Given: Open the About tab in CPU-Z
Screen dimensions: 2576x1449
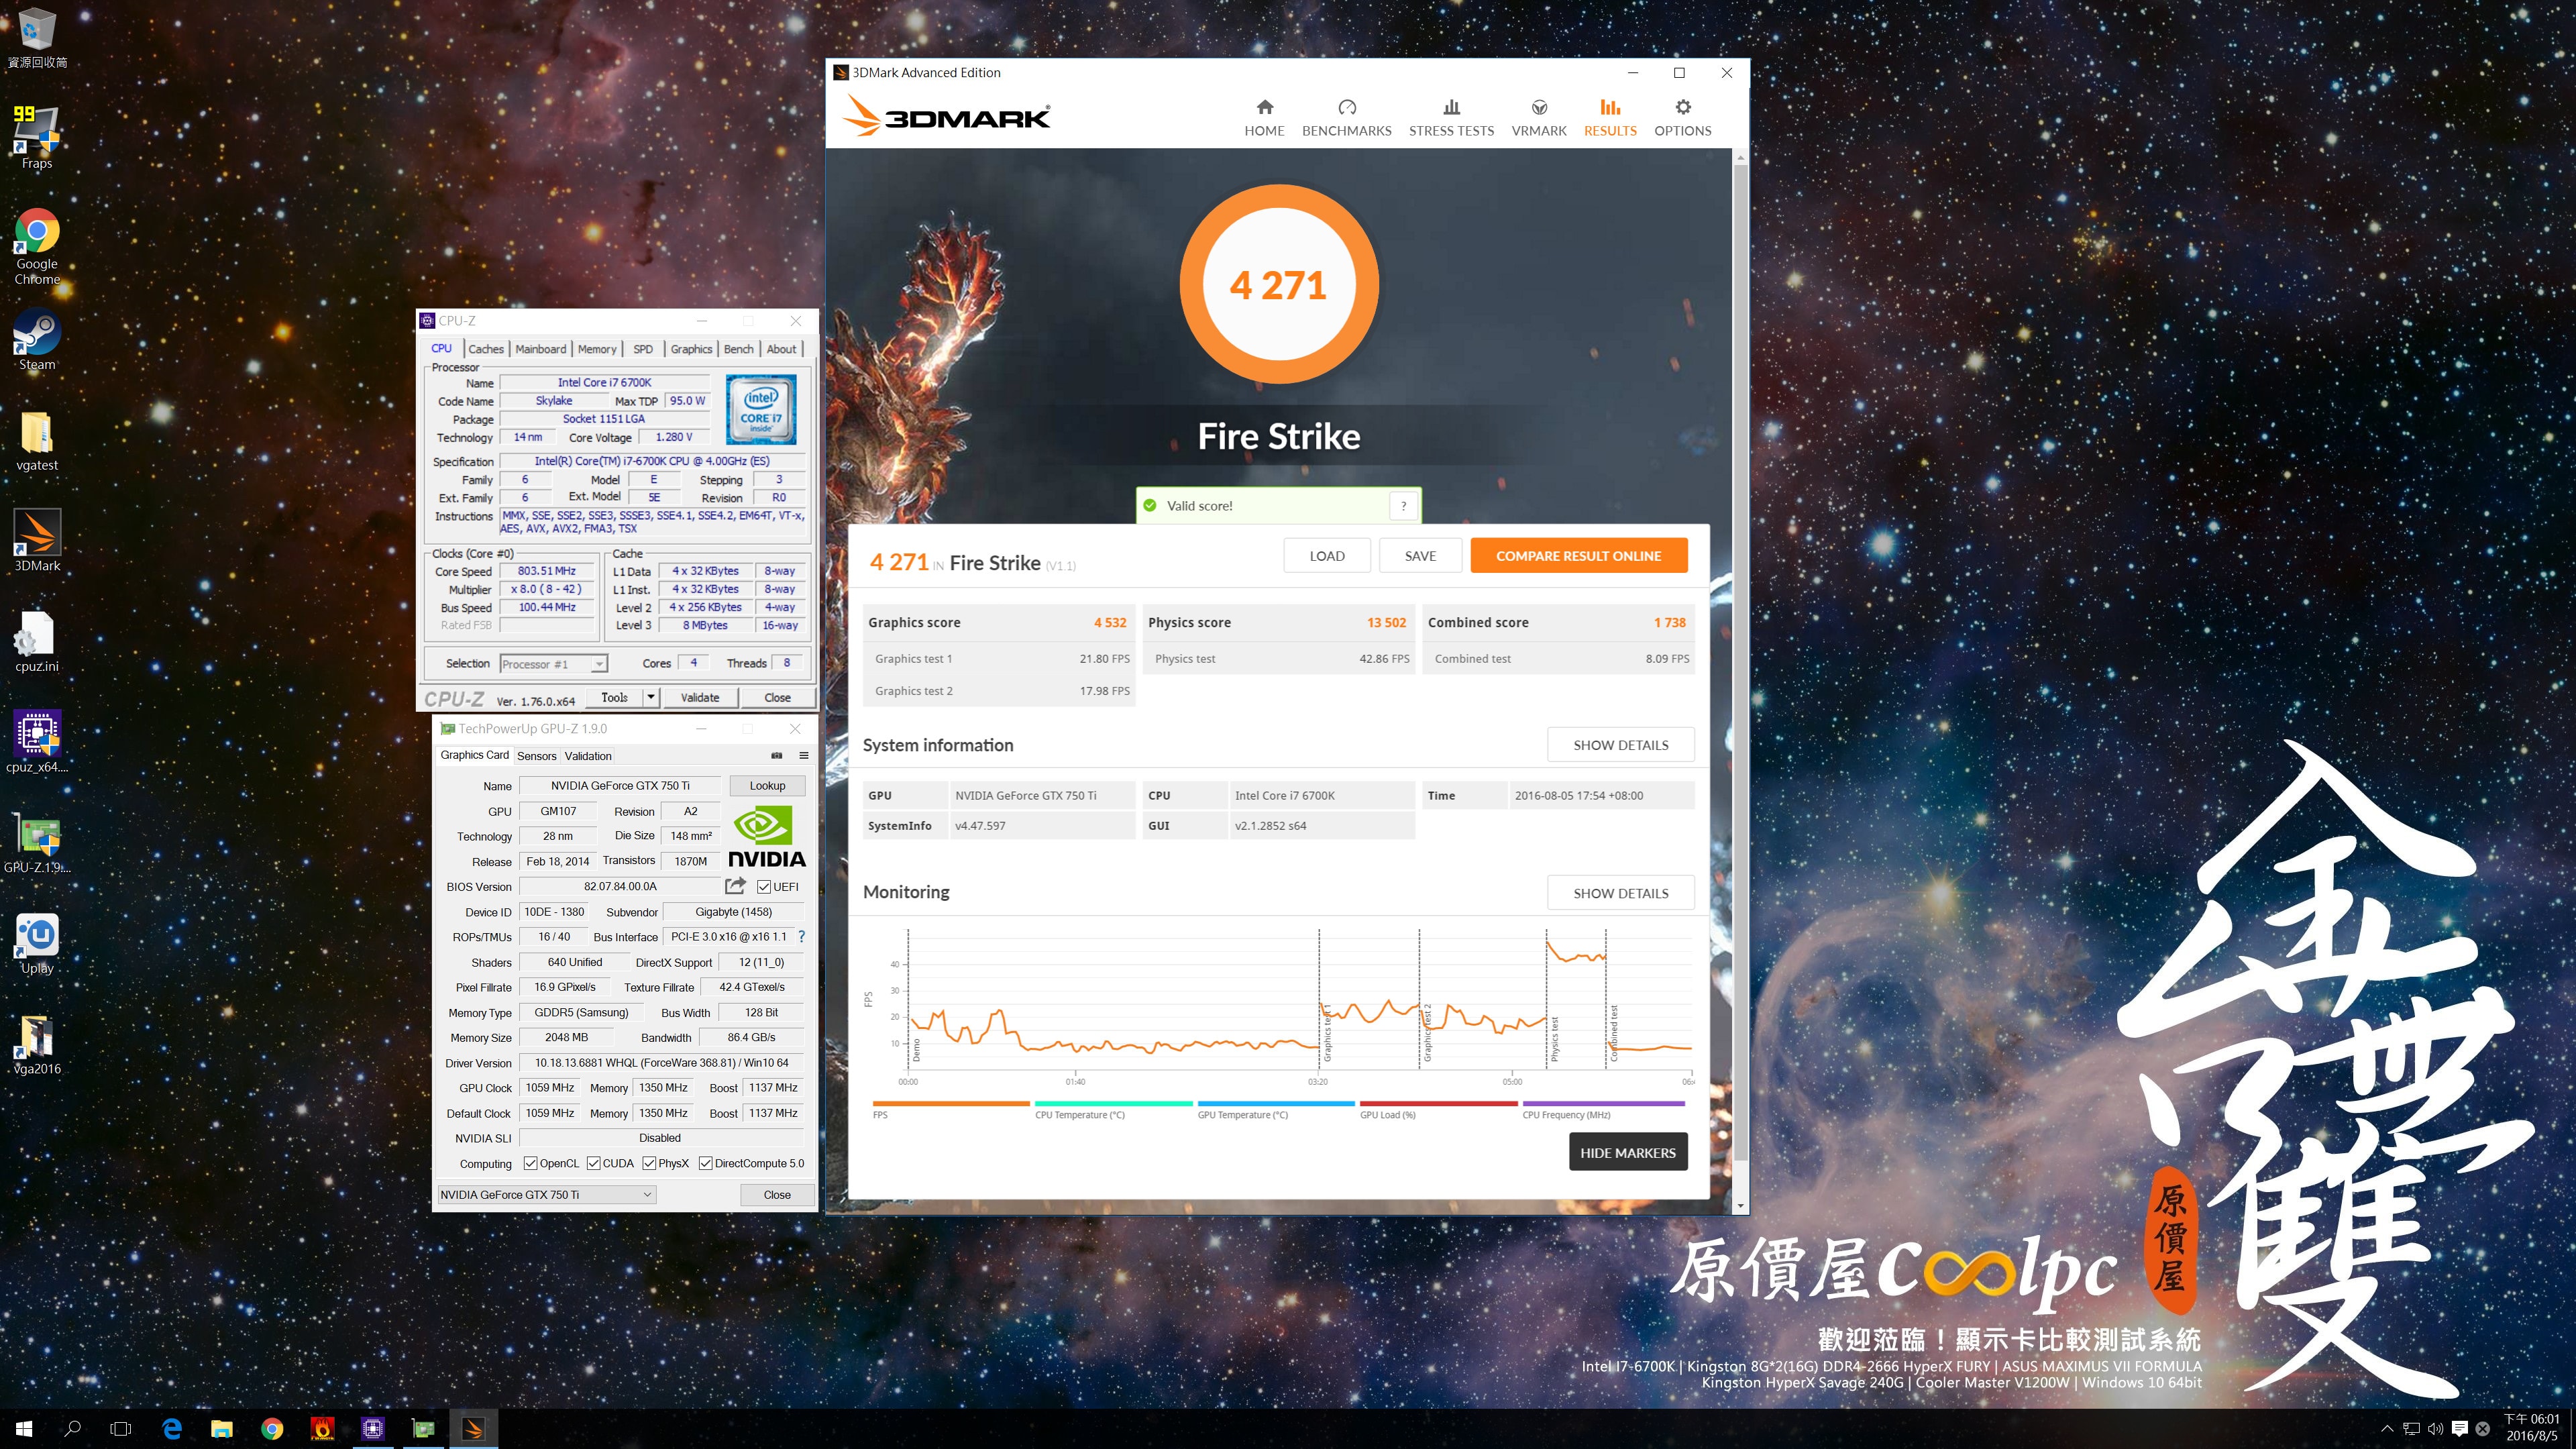Looking at the screenshot, I should coord(782,349).
